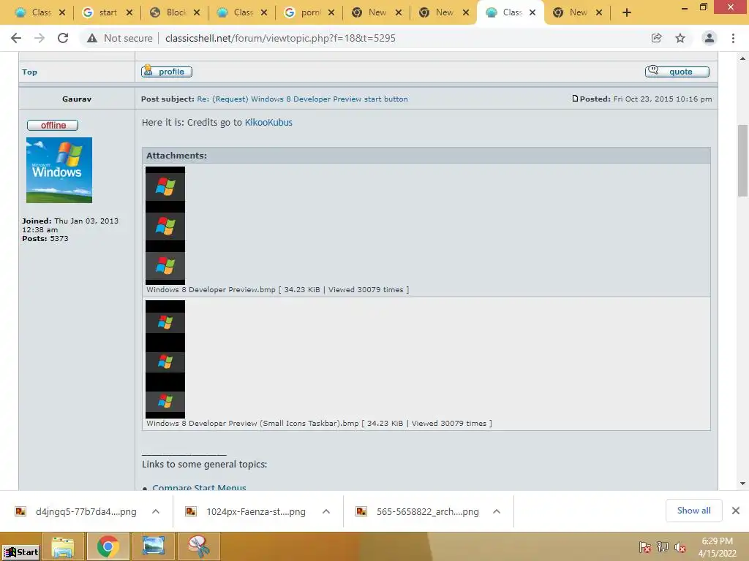Open 565-5658822_arch png download

pos(418,511)
